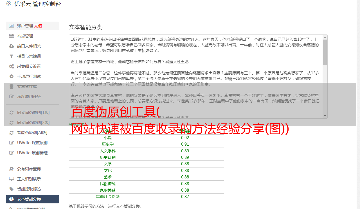Click the filter icon for 栏目与关键词
360x209 pixels.
(x=12, y=56)
